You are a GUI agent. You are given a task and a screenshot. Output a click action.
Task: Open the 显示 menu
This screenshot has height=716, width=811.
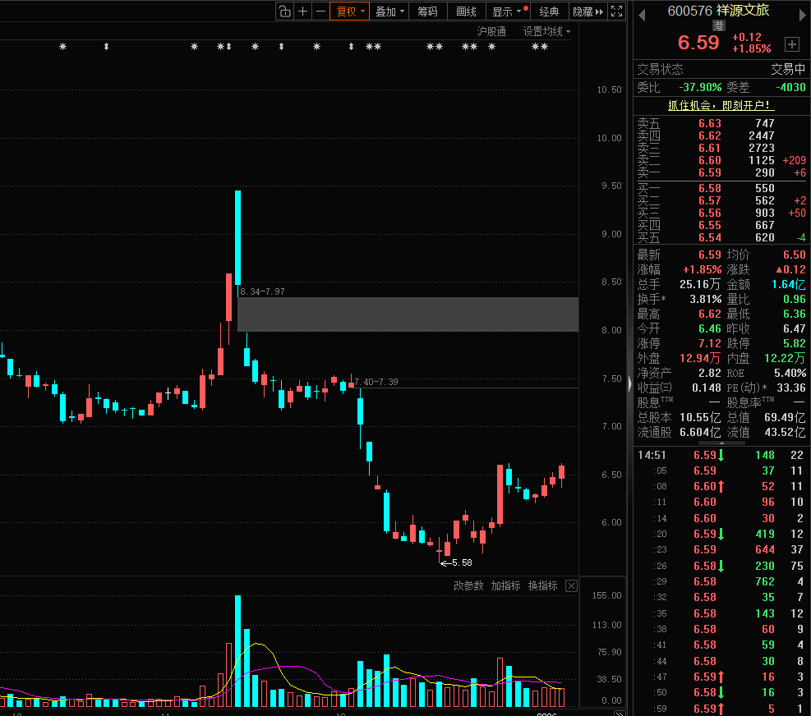click(x=506, y=11)
